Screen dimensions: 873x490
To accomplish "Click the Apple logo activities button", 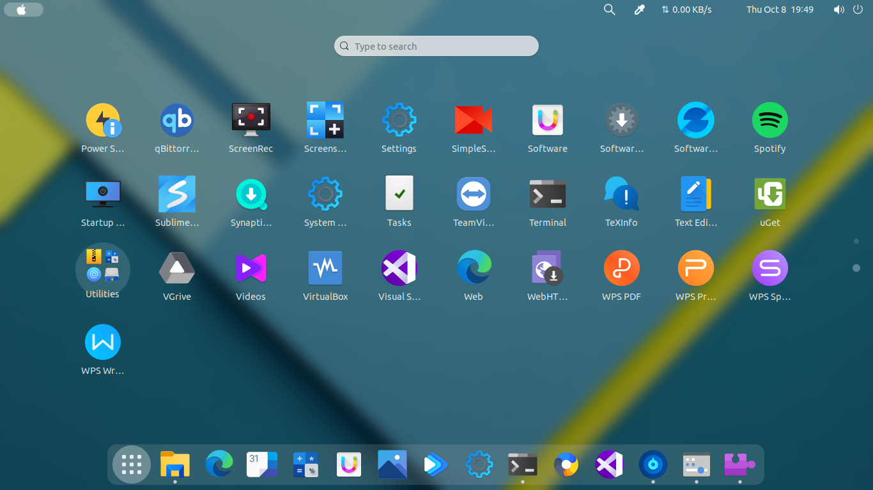I will point(24,10).
